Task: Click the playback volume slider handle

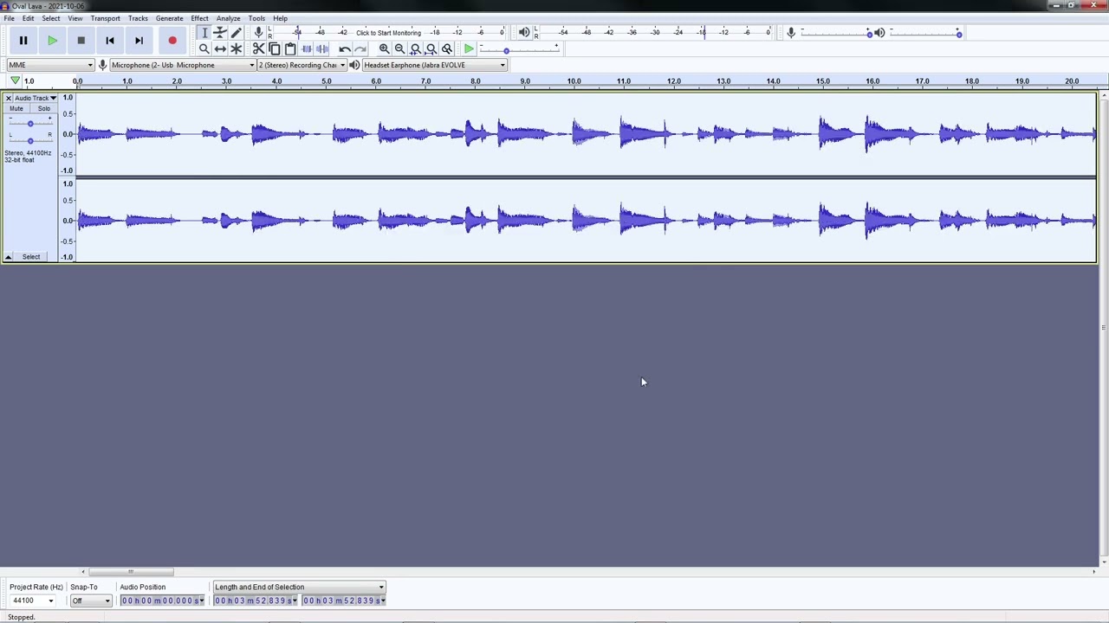Action: (958, 33)
